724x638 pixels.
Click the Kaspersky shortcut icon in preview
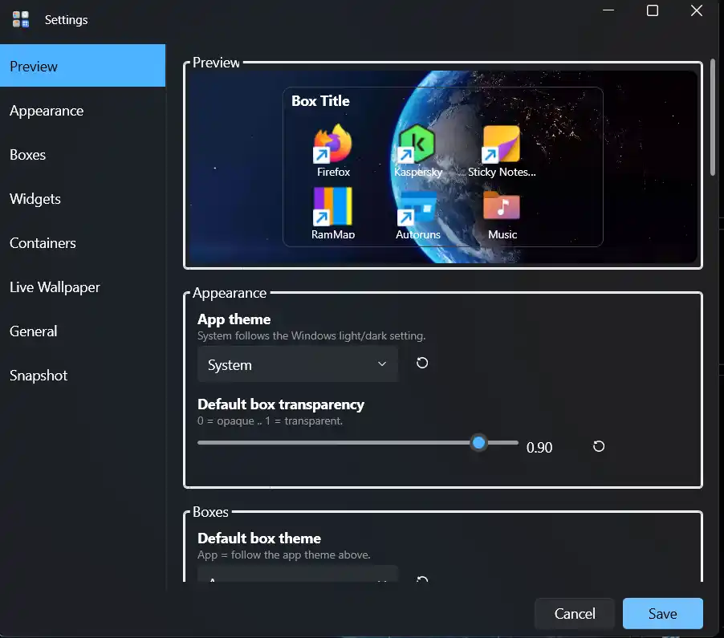tap(417, 144)
